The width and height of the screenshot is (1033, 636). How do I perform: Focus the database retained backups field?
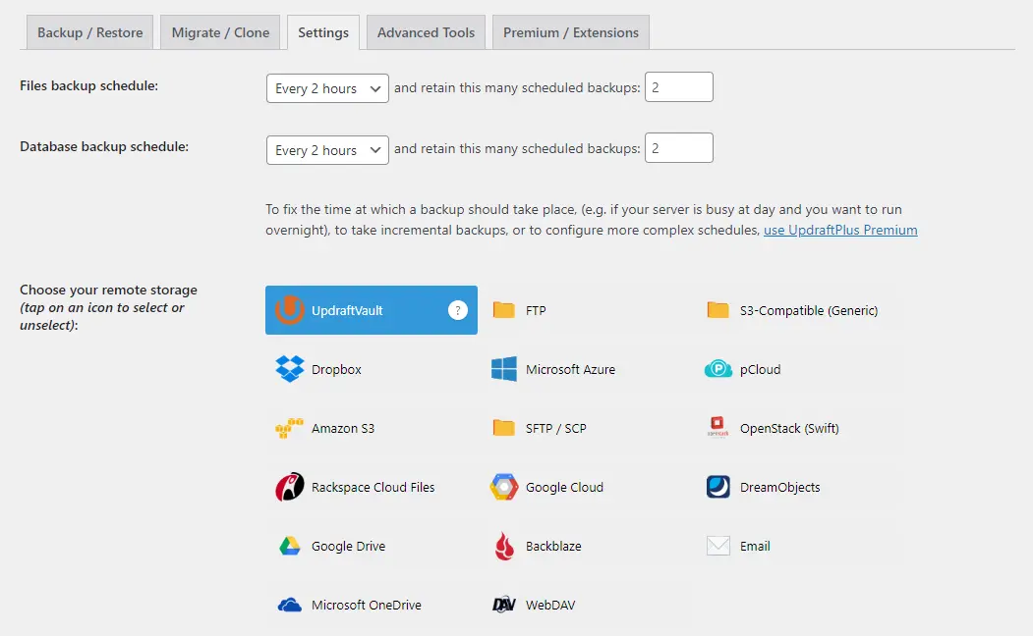[x=678, y=148]
